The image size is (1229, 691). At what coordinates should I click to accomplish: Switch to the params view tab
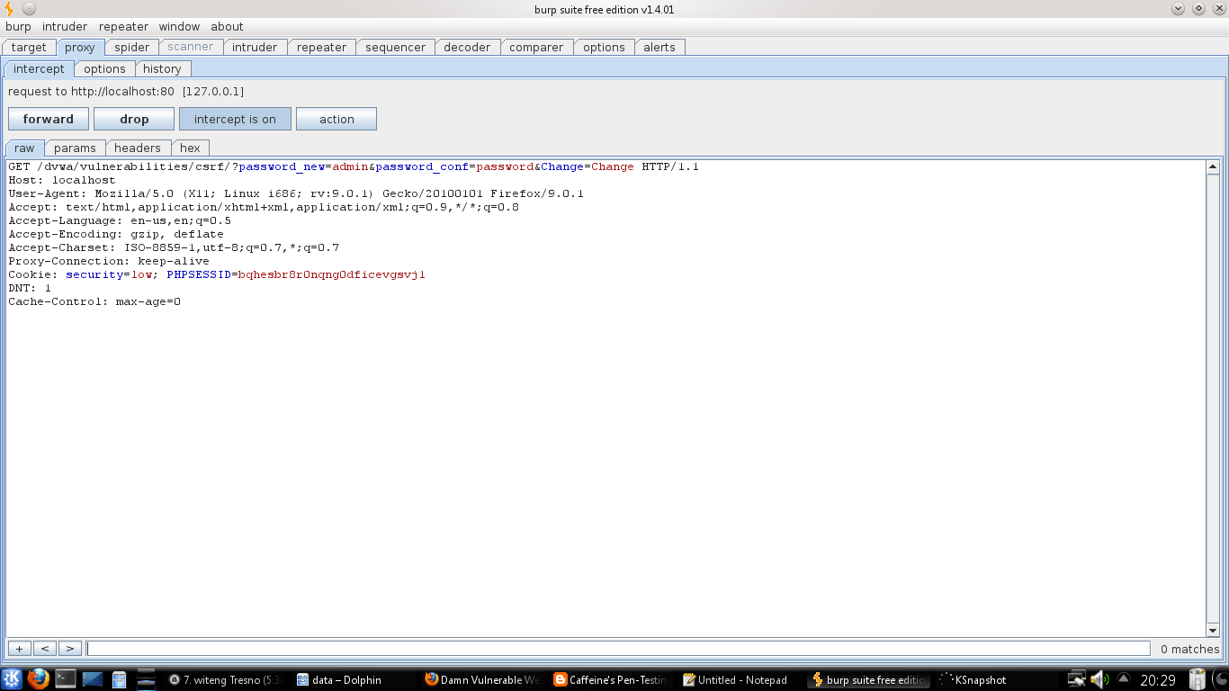[x=75, y=148]
